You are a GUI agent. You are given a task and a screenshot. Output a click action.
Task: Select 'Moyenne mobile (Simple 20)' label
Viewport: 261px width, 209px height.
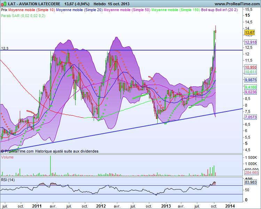point(79,10)
